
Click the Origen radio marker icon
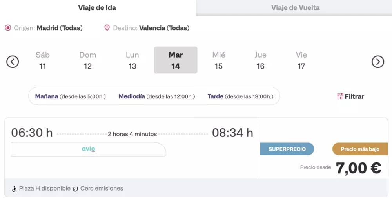8,28
